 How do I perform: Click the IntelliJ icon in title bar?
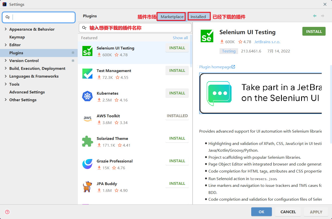point(5,4)
